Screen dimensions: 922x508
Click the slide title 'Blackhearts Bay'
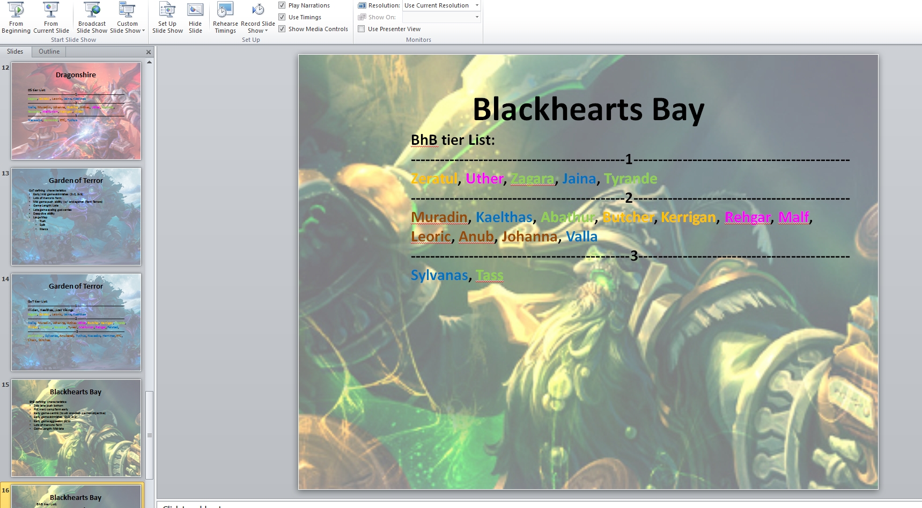(x=588, y=109)
